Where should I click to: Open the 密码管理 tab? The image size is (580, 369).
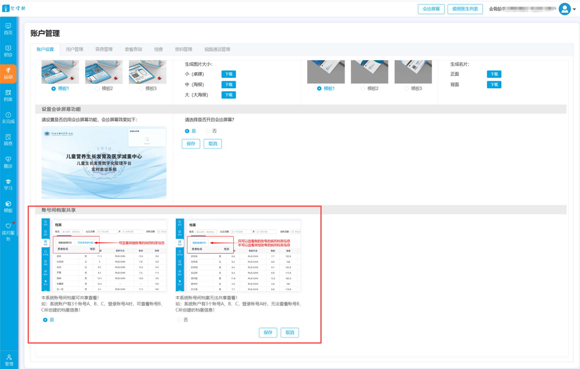183,49
